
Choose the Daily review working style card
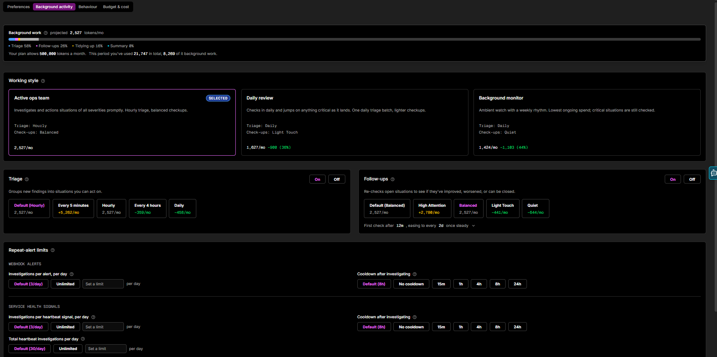coord(355,122)
